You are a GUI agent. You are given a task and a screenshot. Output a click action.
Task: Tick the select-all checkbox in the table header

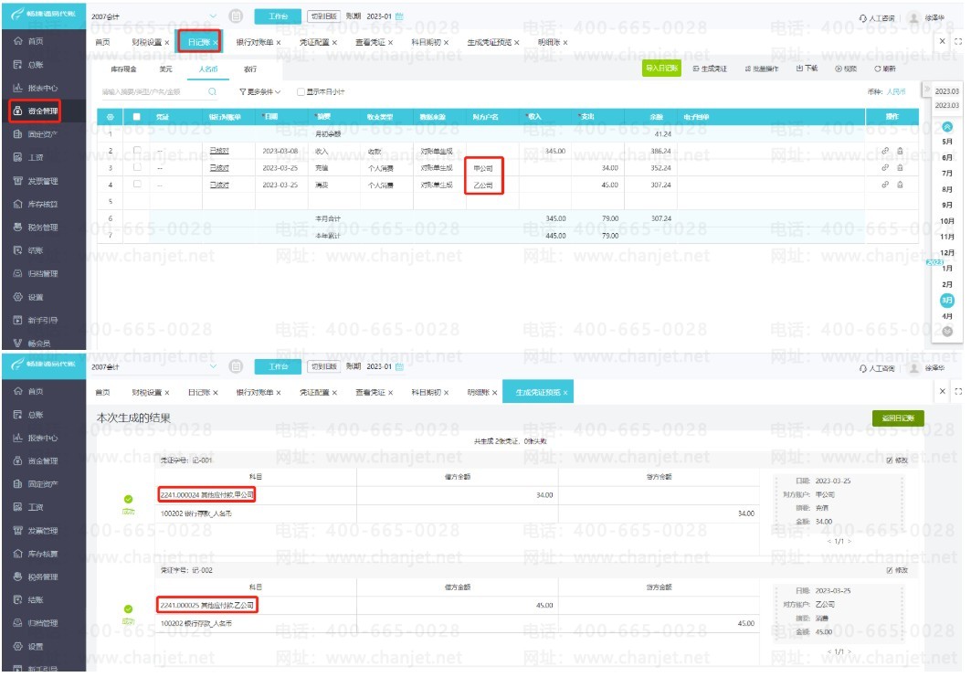point(137,116)
